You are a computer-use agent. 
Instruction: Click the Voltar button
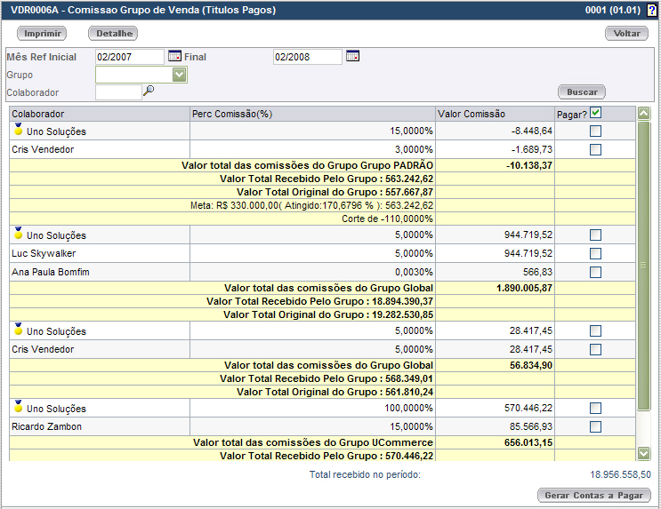click(x=627, y=34)
